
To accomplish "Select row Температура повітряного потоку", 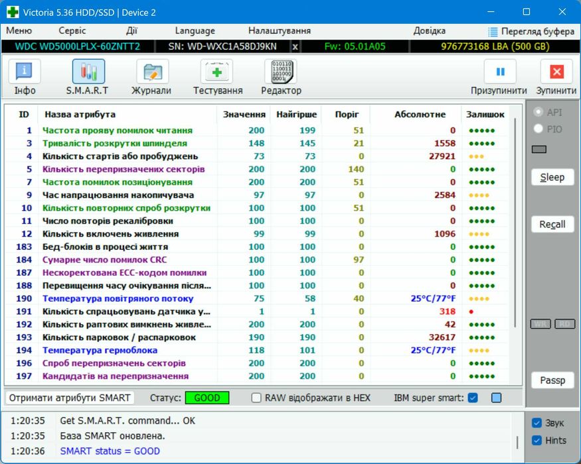I will [256, 298].
